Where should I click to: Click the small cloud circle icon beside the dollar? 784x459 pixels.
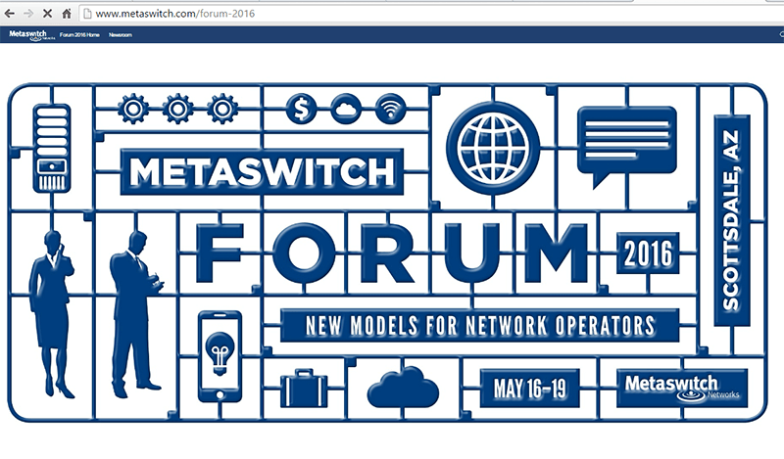(346, 109)
